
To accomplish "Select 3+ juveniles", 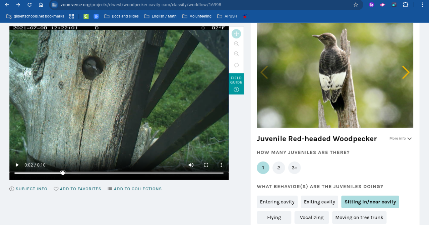I will [x=295, y=168].
